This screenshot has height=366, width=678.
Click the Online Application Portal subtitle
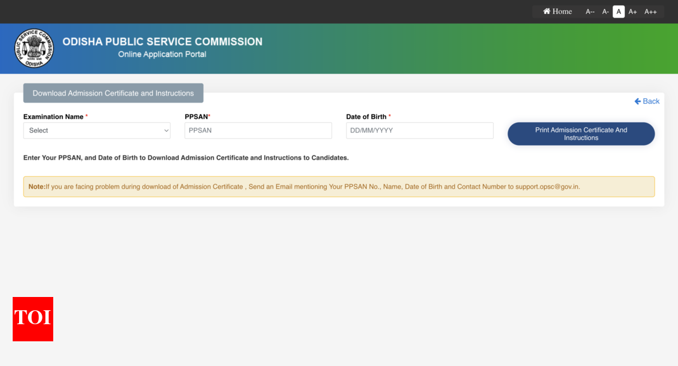pyautogui.click(x=162, y=54)
